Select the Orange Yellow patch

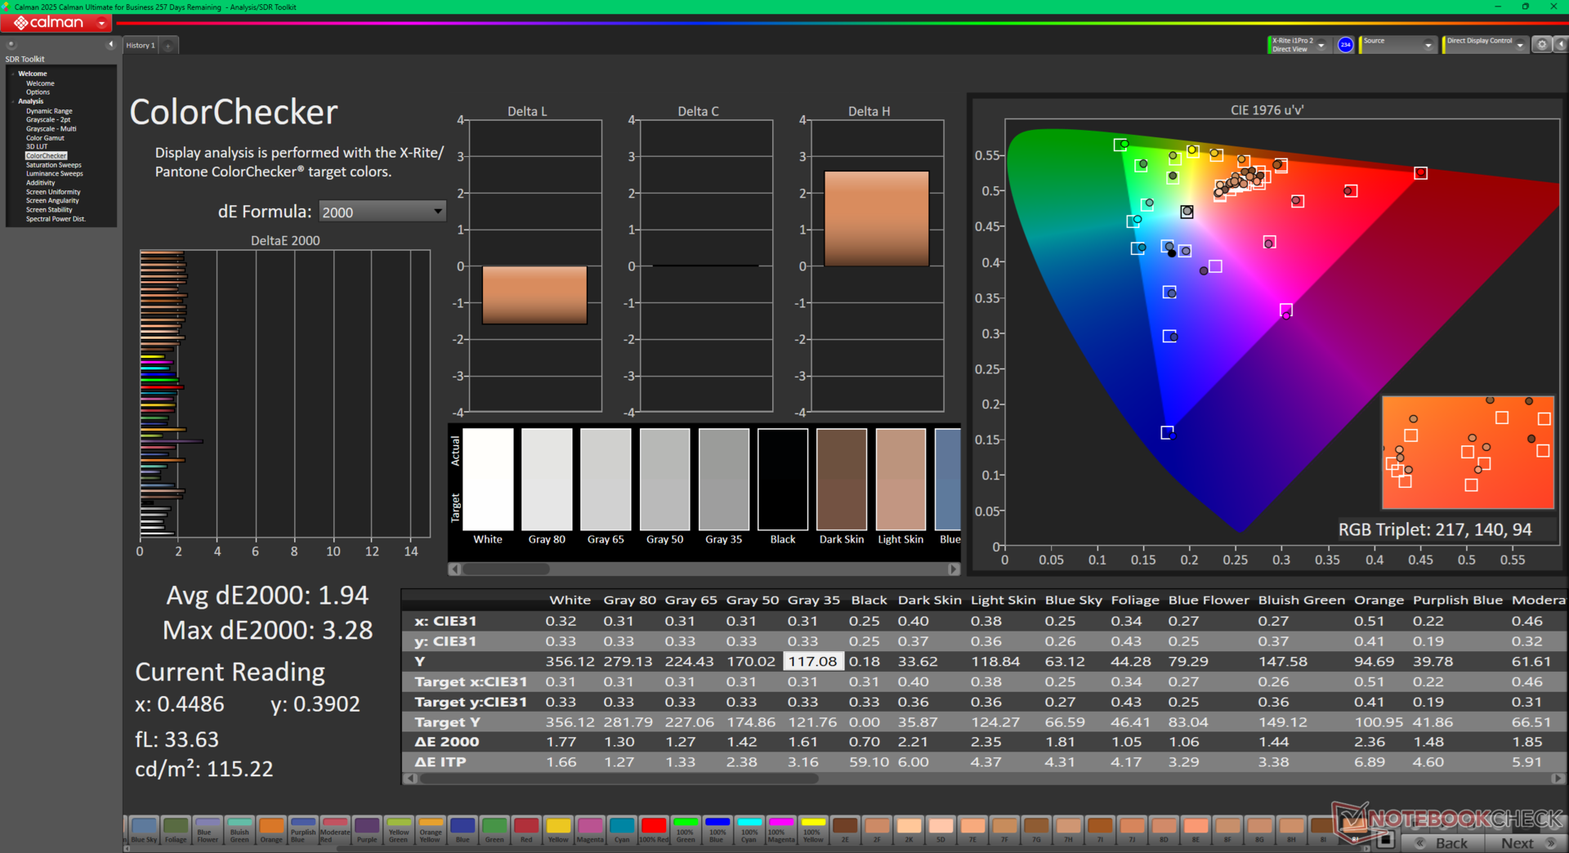coord(431,830)
